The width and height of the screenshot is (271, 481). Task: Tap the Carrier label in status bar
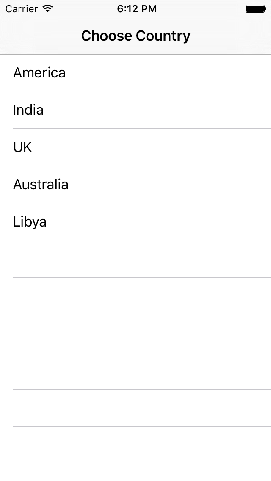point(21,9)
